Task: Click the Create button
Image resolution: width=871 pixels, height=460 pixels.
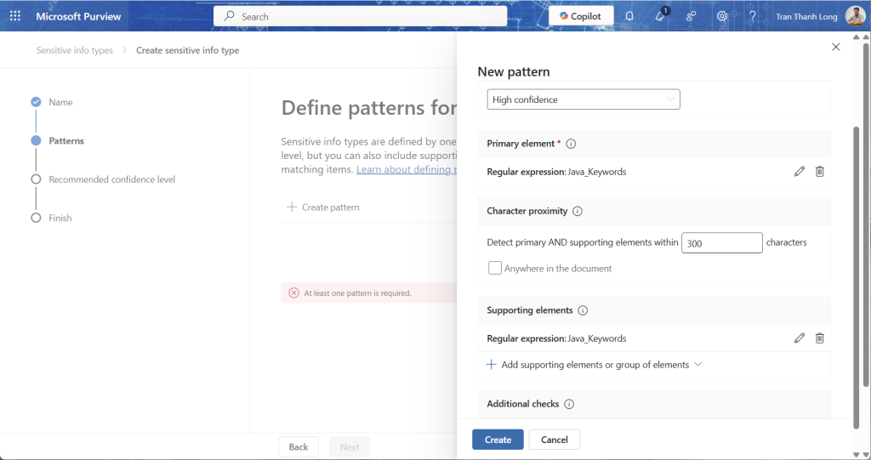Action: [x=498, y=440]
